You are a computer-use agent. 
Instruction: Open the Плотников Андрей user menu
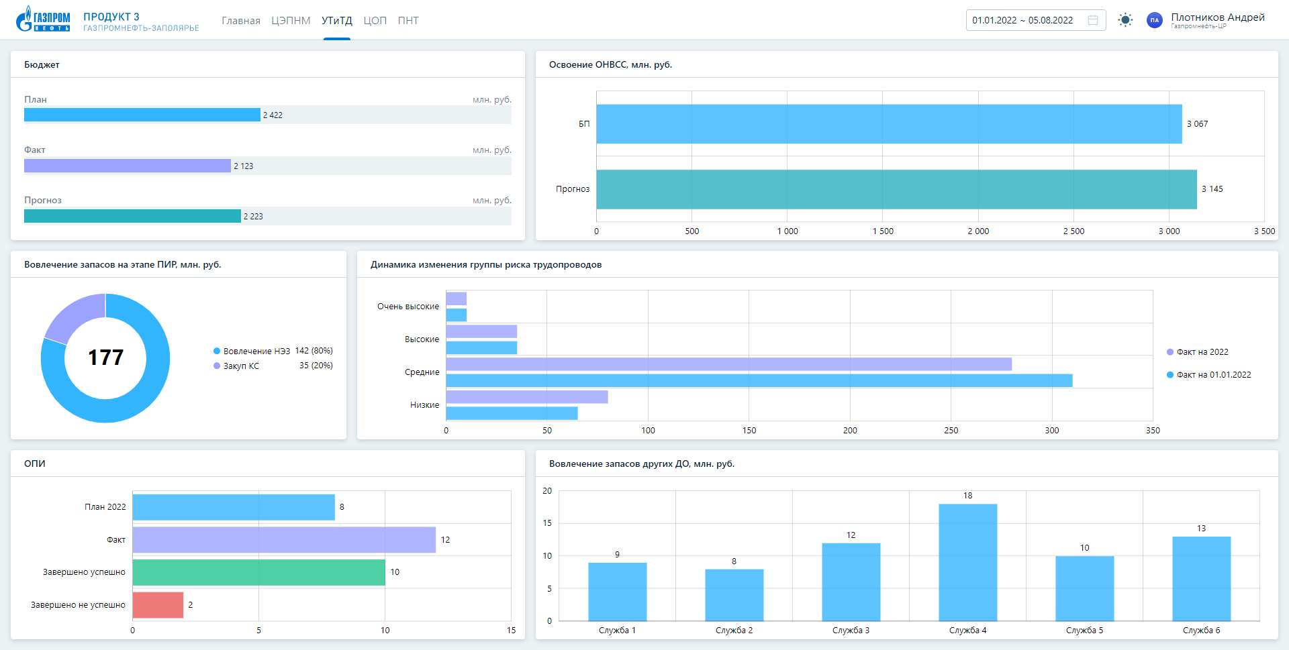(1217, 18)
